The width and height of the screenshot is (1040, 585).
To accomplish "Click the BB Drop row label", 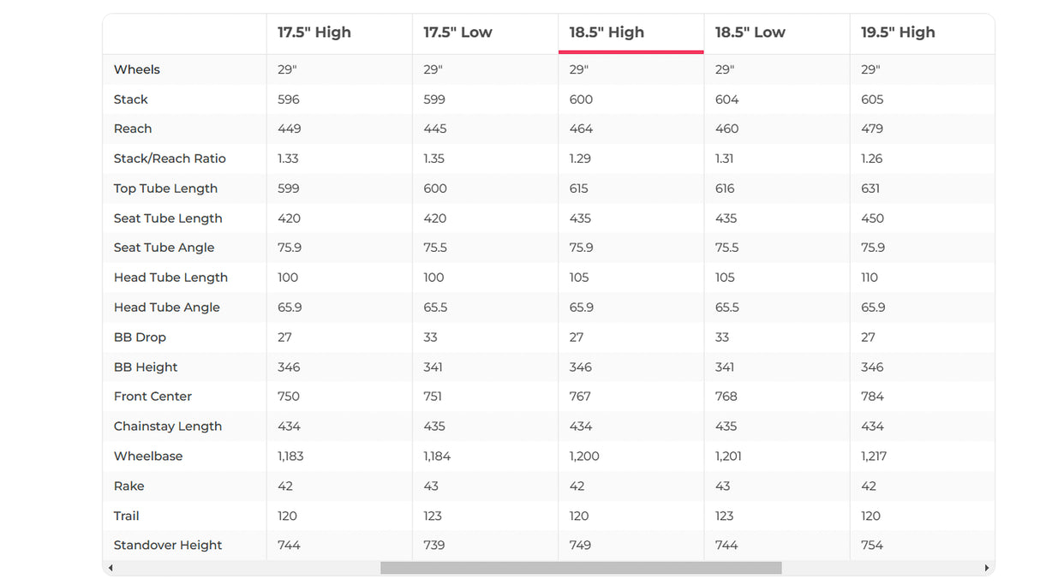I will coord(140,337).
